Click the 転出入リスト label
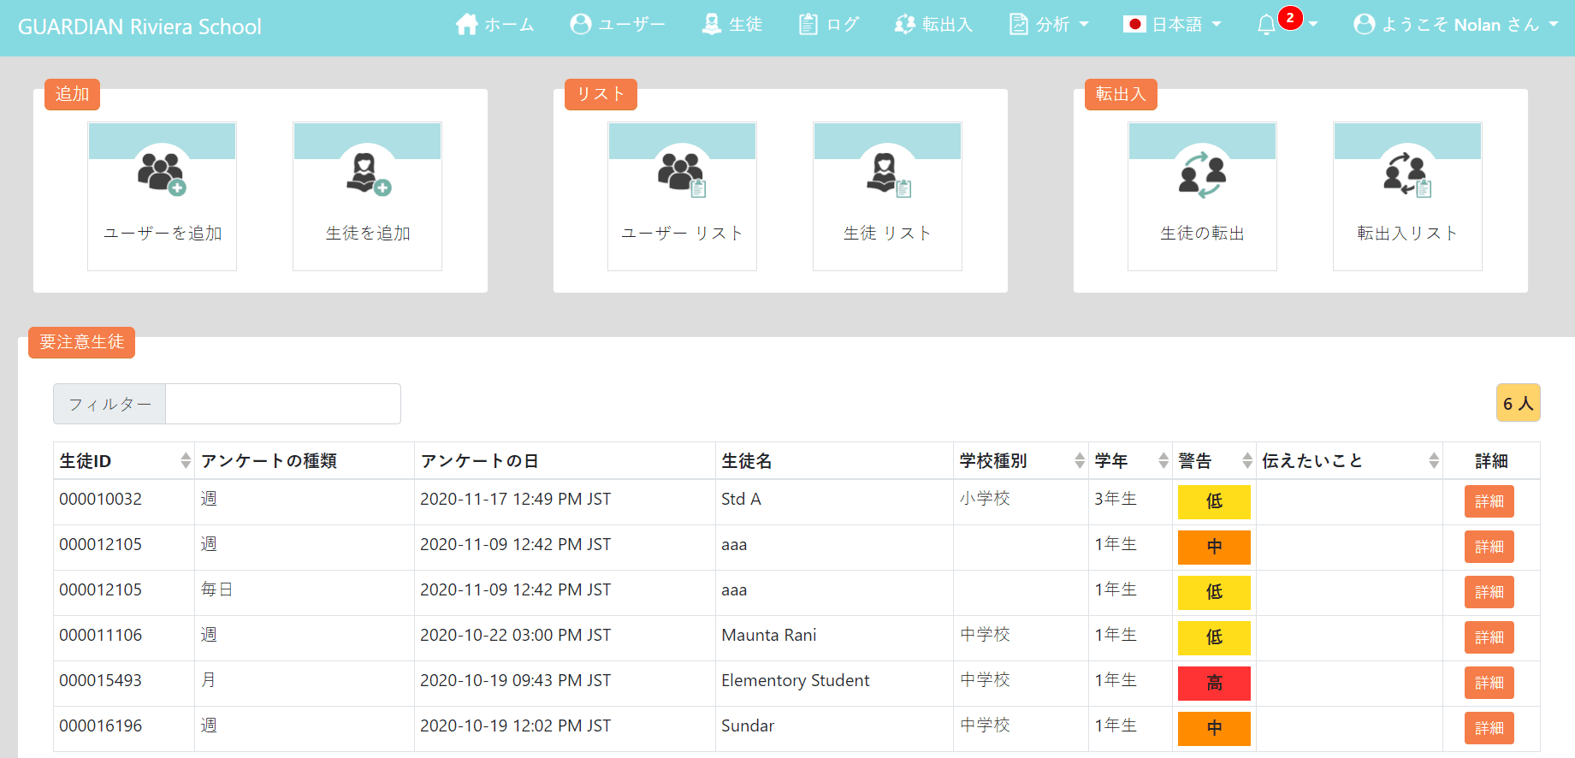This screenshot has width=1575, height=758. 1407,233
